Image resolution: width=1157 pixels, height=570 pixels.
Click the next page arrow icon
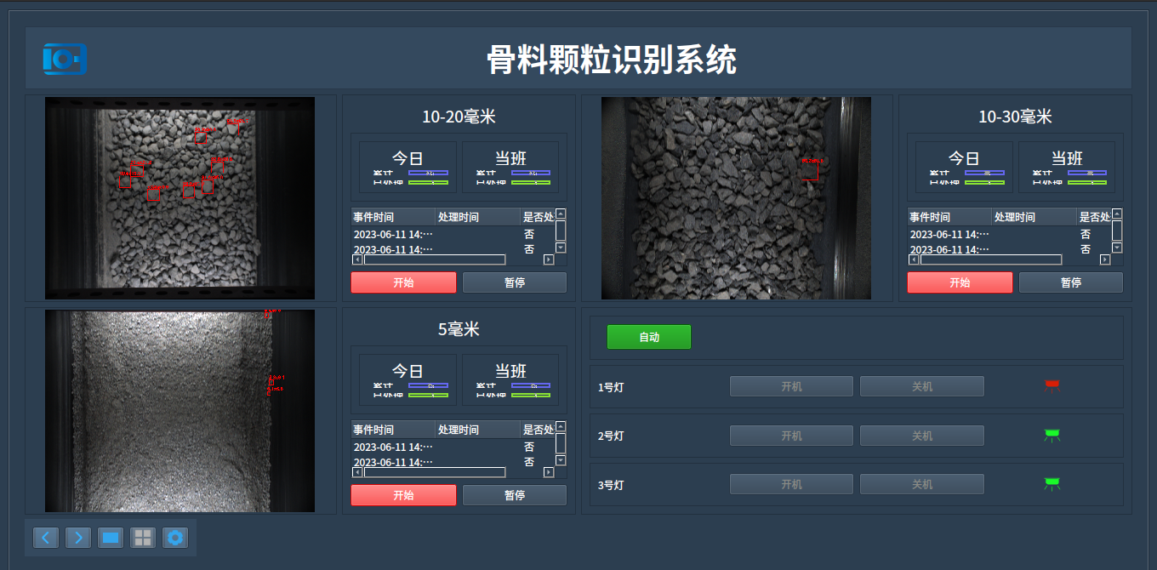pyautogui.click(x=78, y=538)
